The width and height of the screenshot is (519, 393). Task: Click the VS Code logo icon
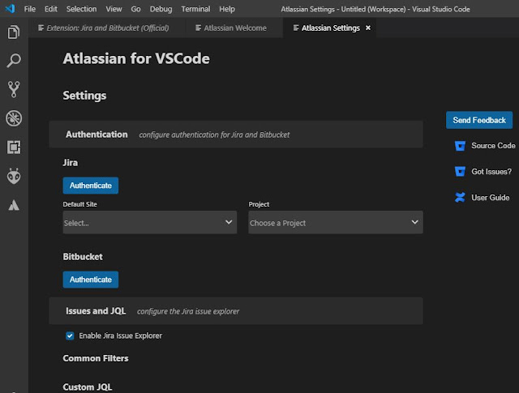coord(10,9)
